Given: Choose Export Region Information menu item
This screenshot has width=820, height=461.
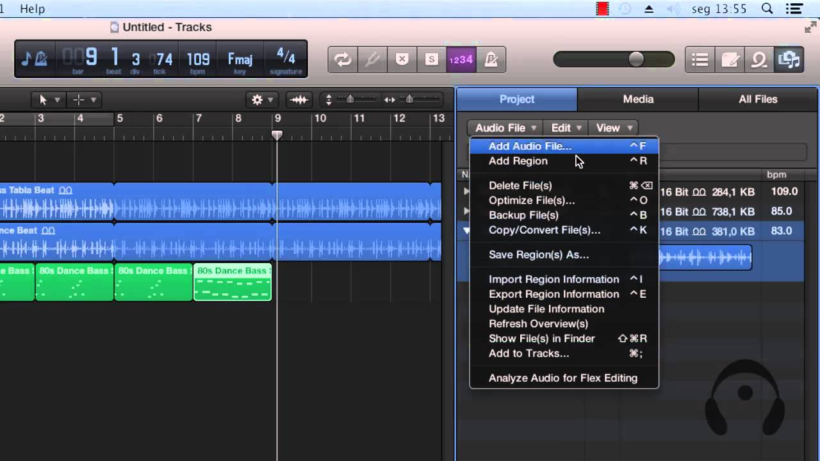Looking at the screenshot, I should pyautogui.click(x=564, y=294).
